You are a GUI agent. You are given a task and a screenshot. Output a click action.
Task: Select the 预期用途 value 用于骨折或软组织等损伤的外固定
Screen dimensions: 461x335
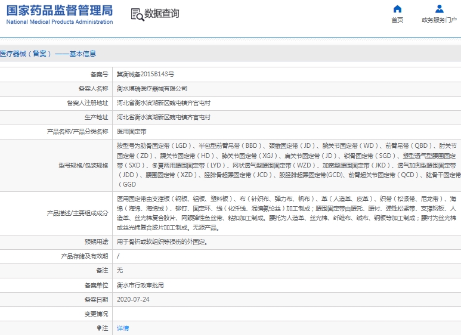point(162,242)
